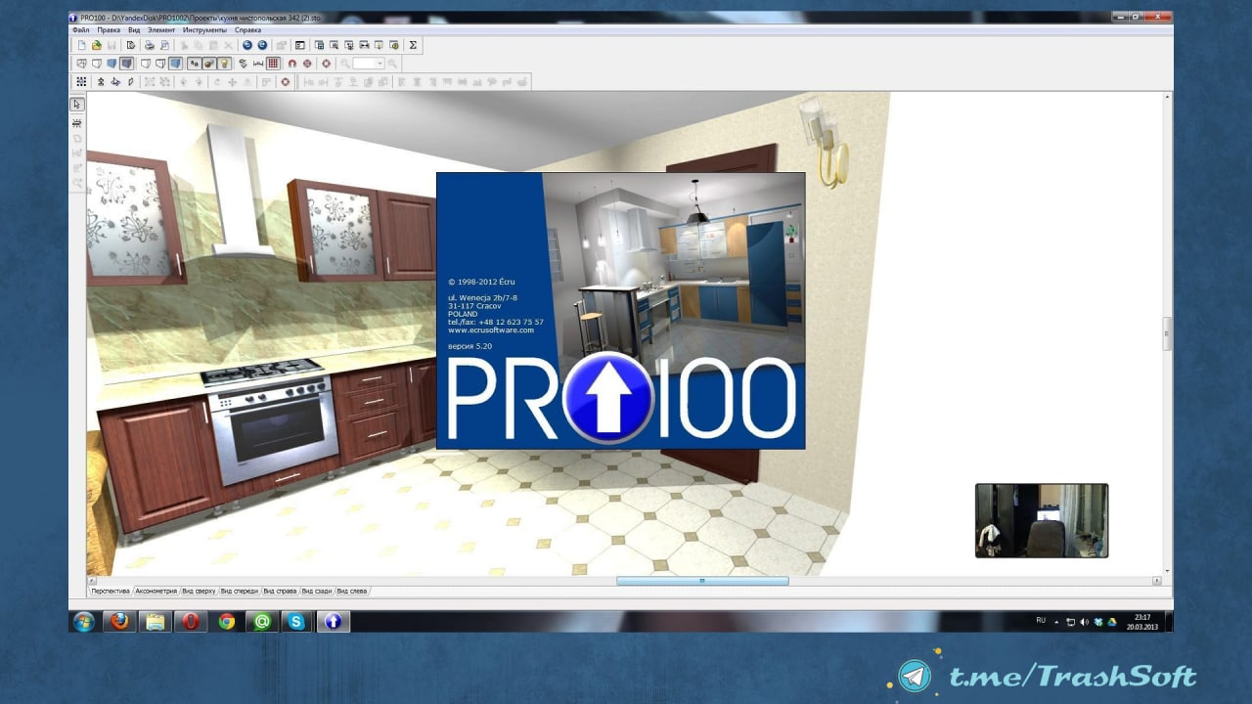1252x704 pixels.
Task: Toggle the red grid display button
Action: (x=273, y=64)
